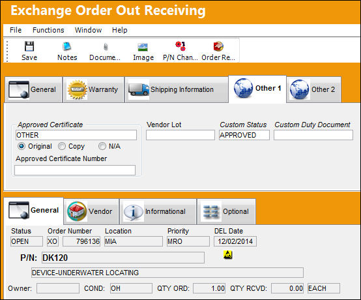Select the Other 1 tab
Image resolution: width=361 pixels, height=300 pixels.
257,89
